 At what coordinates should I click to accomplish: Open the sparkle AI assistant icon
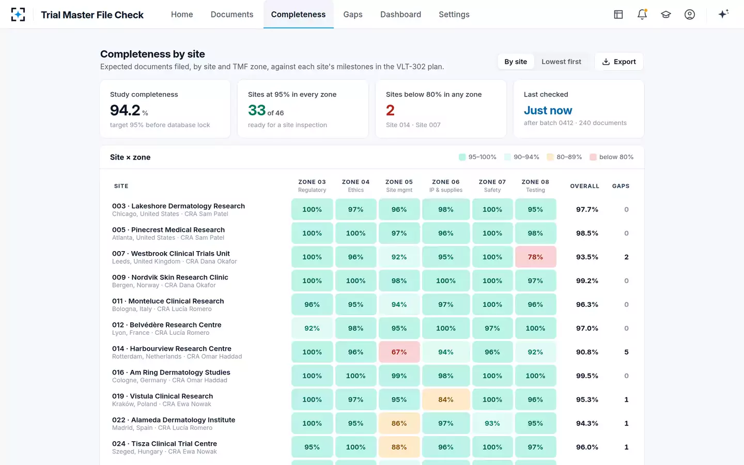[x=723, y=14]
